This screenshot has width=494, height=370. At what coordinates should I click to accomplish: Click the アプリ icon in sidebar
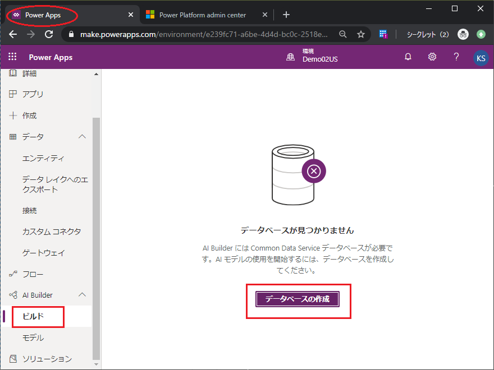click(13, 94)
